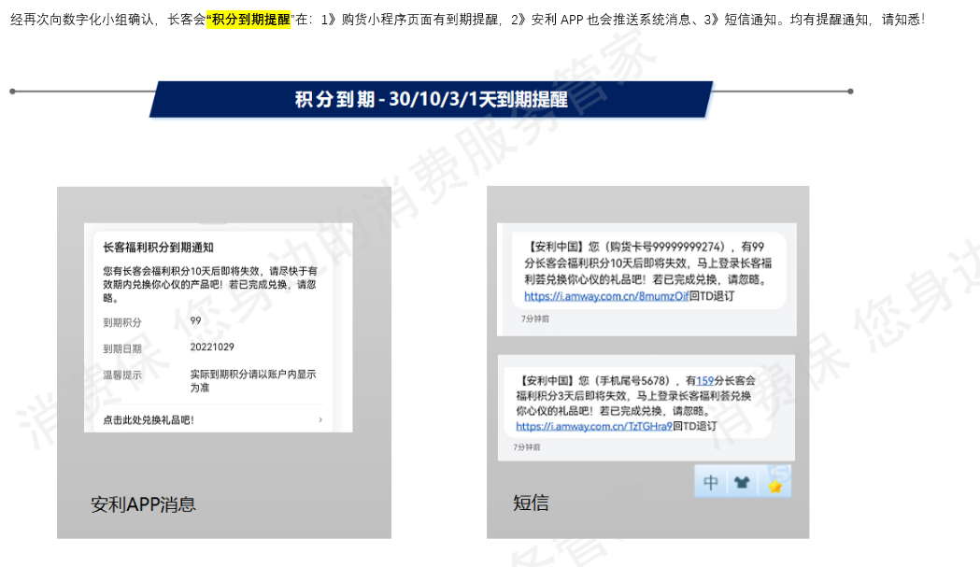Click the underlined 159 number in SMS

(x=705, y=380)
